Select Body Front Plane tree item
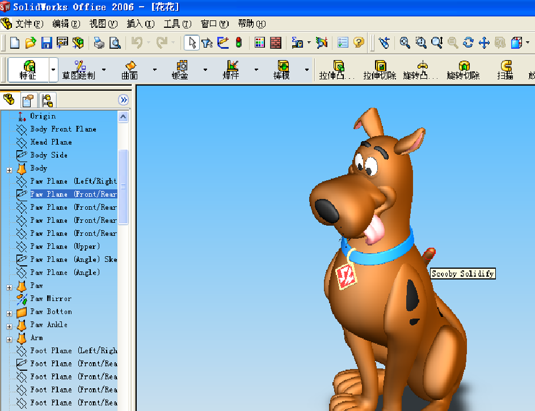Image resolution: width=535 pixels, height=411 pixels. [x=63, y=129]
